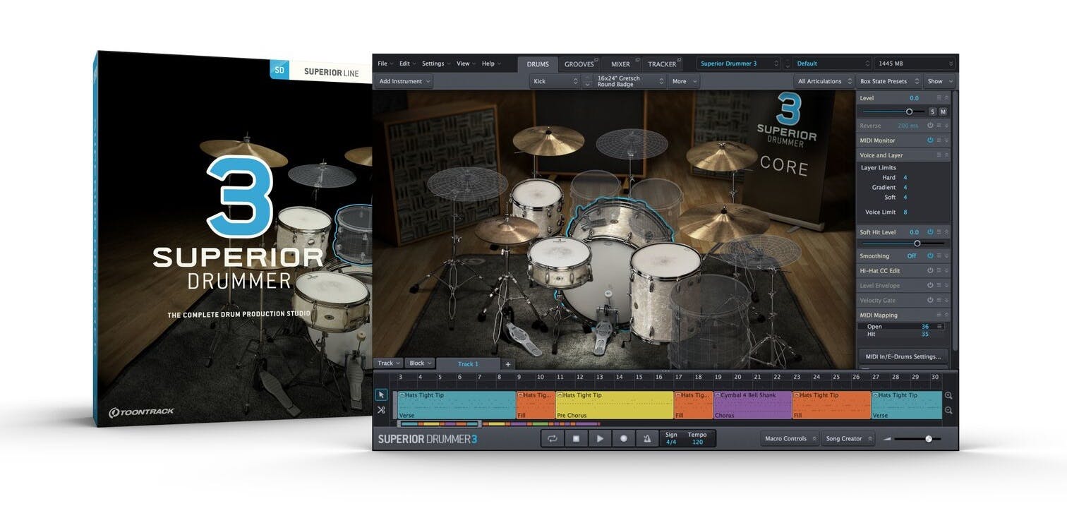
Task: Click the Loop playback button
Action: pyautogui.click(x=552, y=438)
